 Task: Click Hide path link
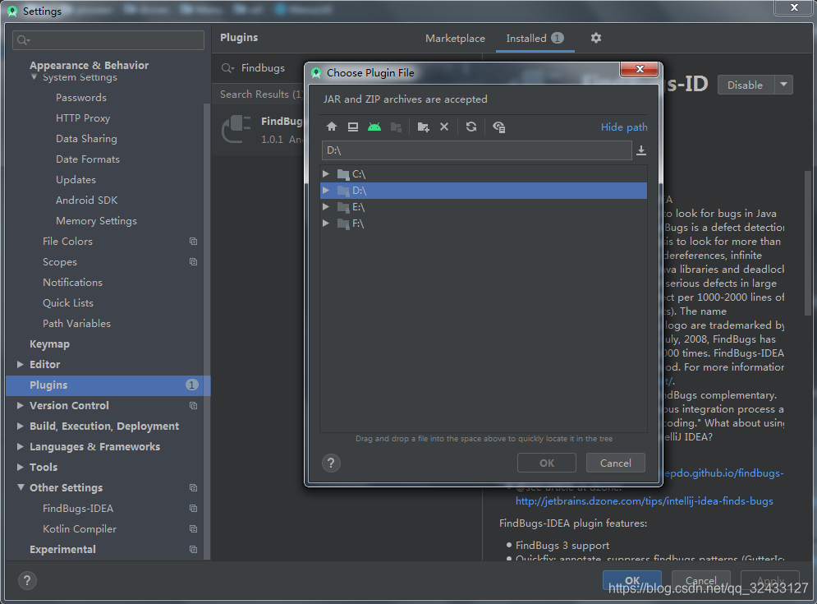tap(624, 127)
